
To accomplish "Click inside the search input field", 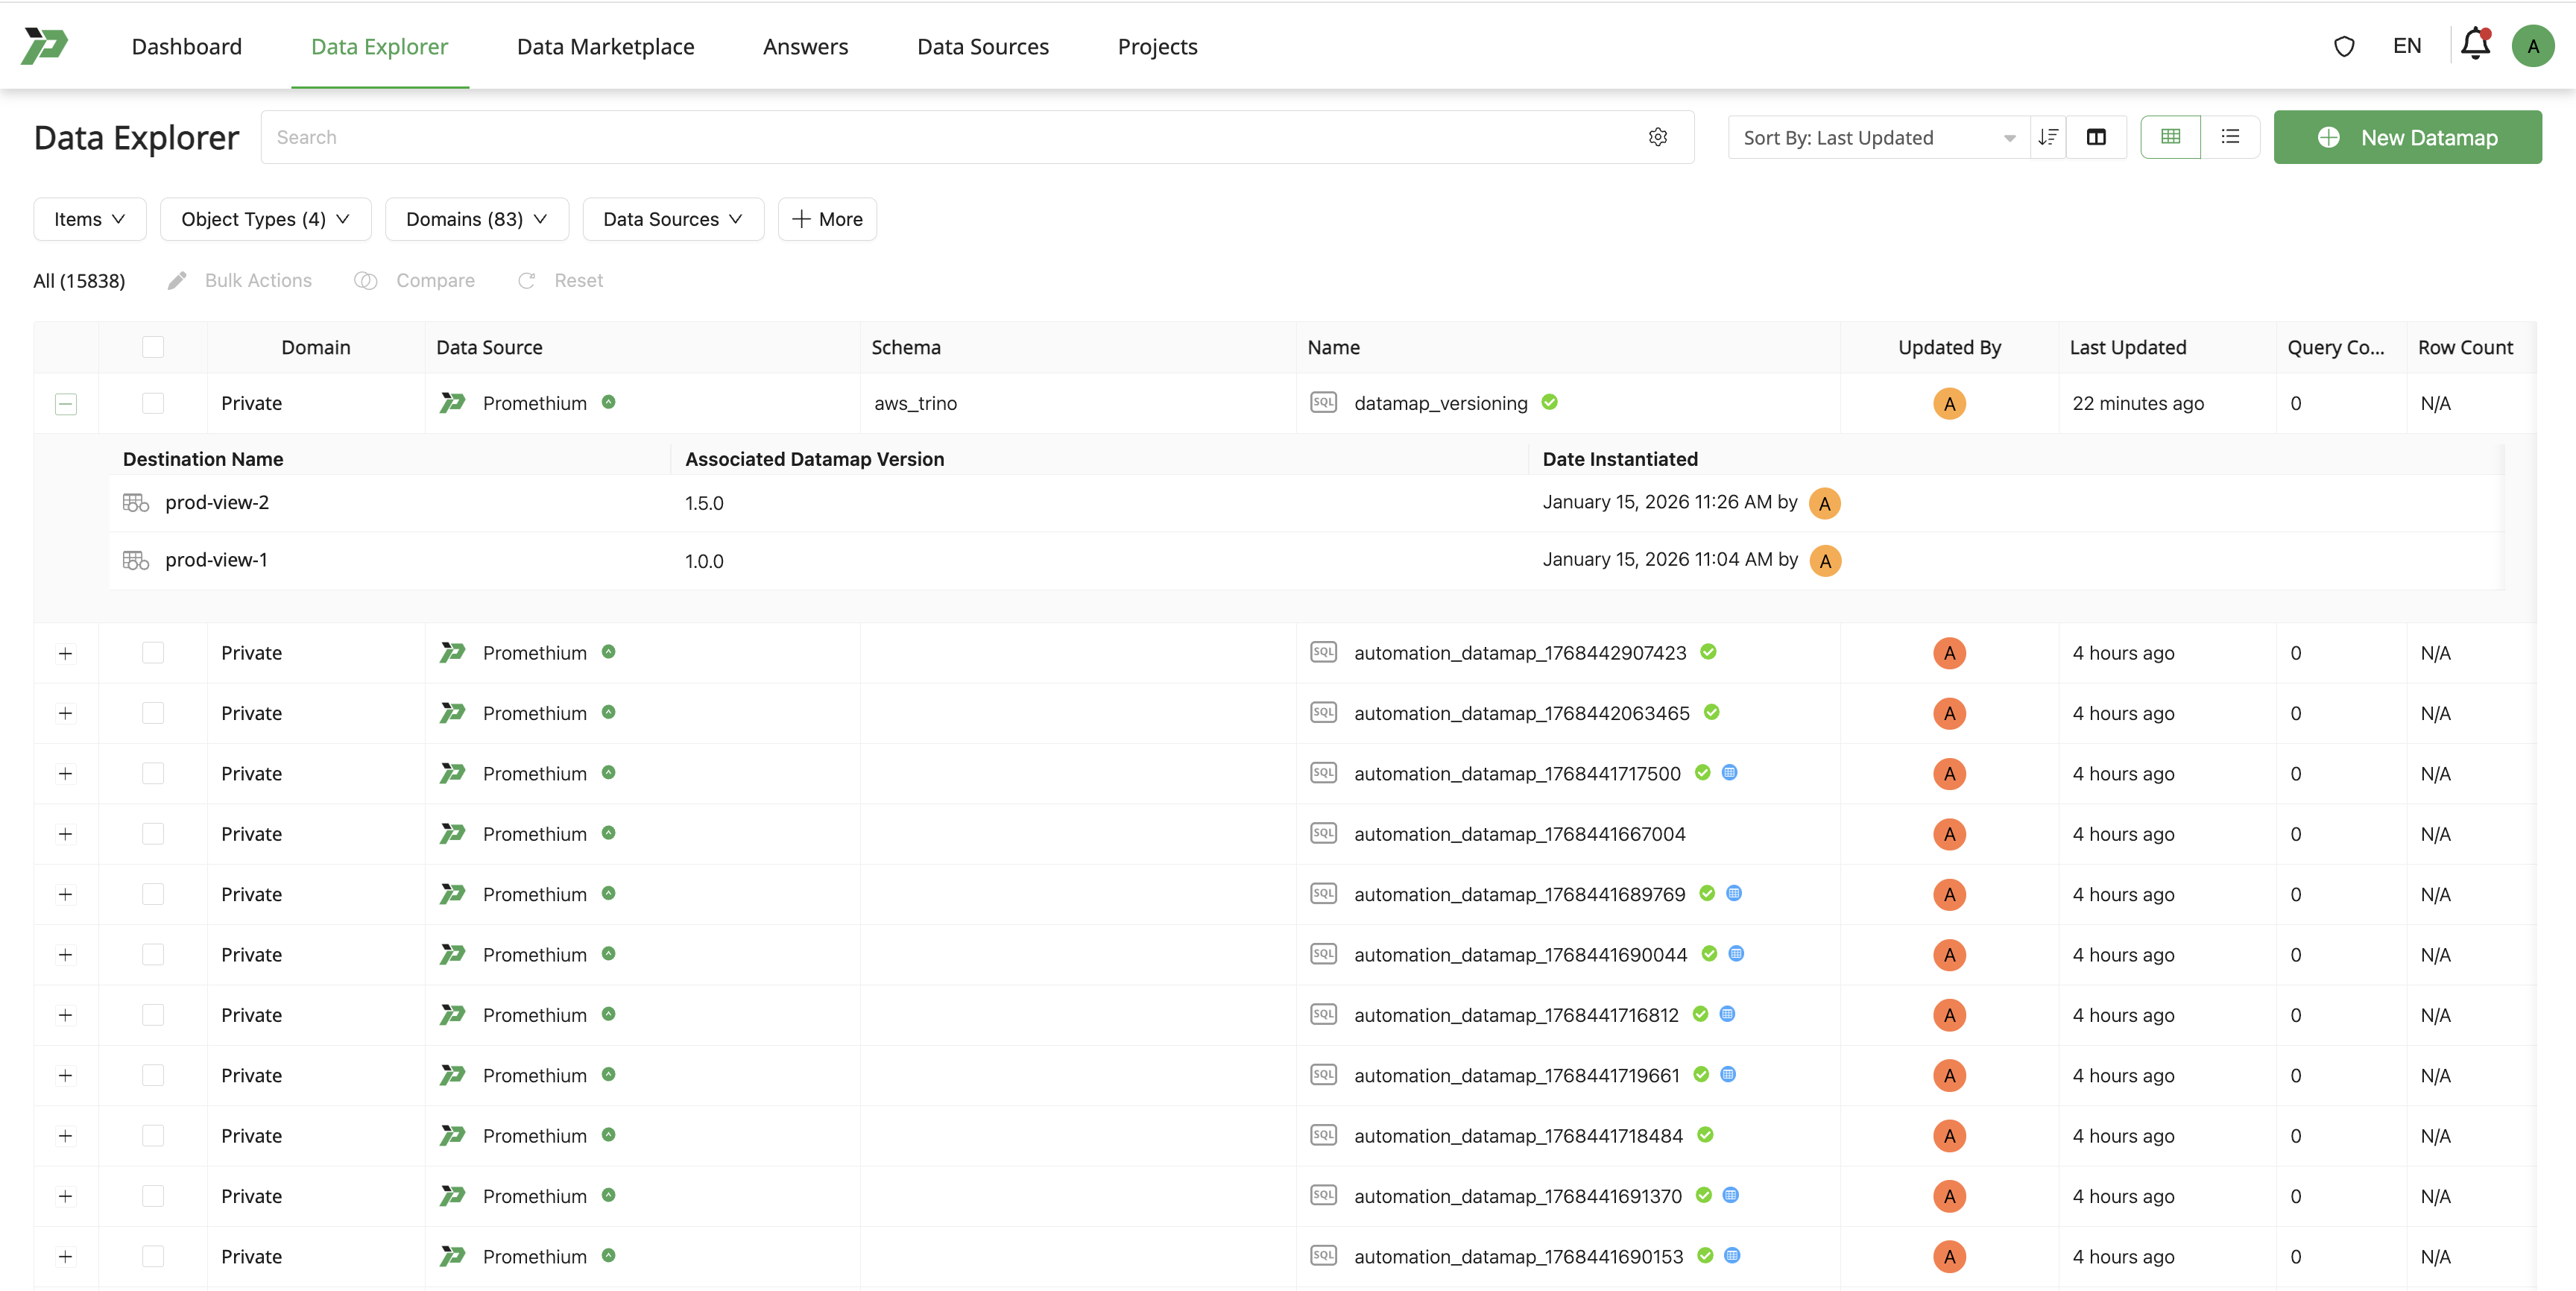I will pos(700,137).
